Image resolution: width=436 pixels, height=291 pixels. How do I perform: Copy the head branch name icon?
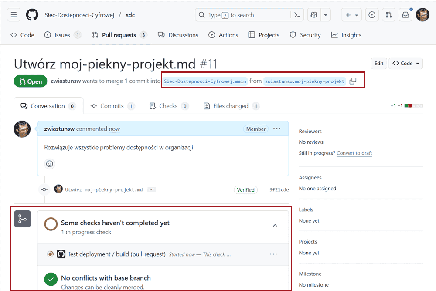pos(353,81)
